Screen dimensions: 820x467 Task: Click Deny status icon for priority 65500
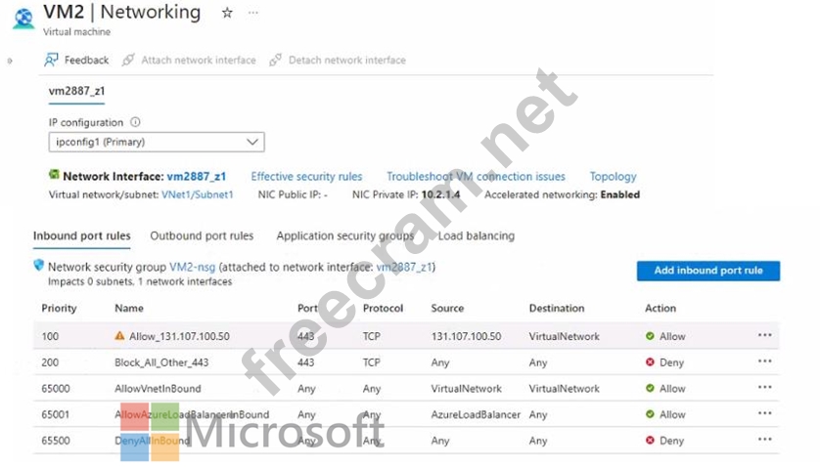(x=650, y=441)
